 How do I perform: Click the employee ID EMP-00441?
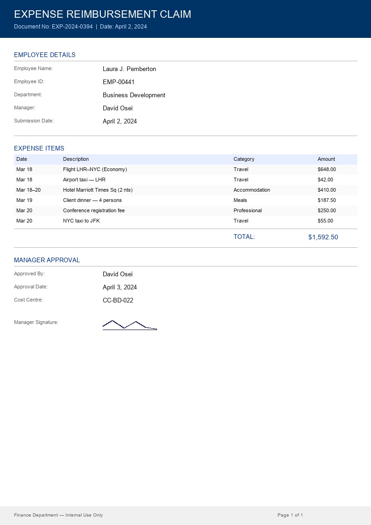pyautogui.click(x=119, y=82)
